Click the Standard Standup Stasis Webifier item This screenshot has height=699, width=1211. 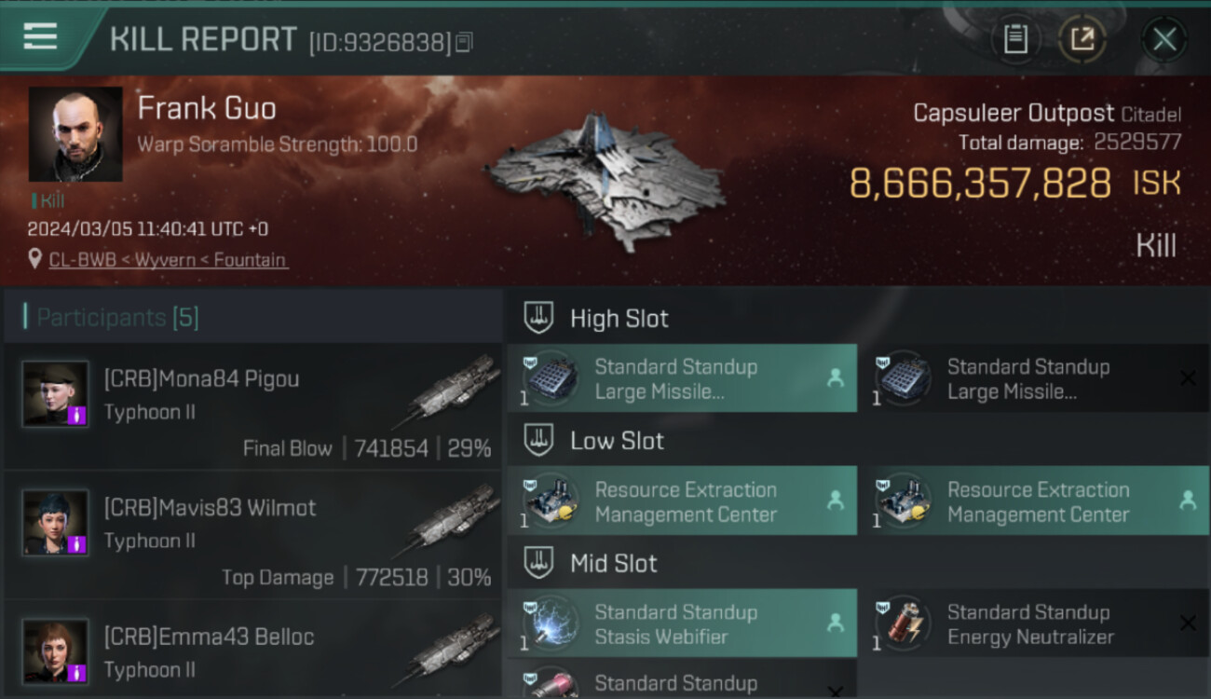[x=682, y=624]
